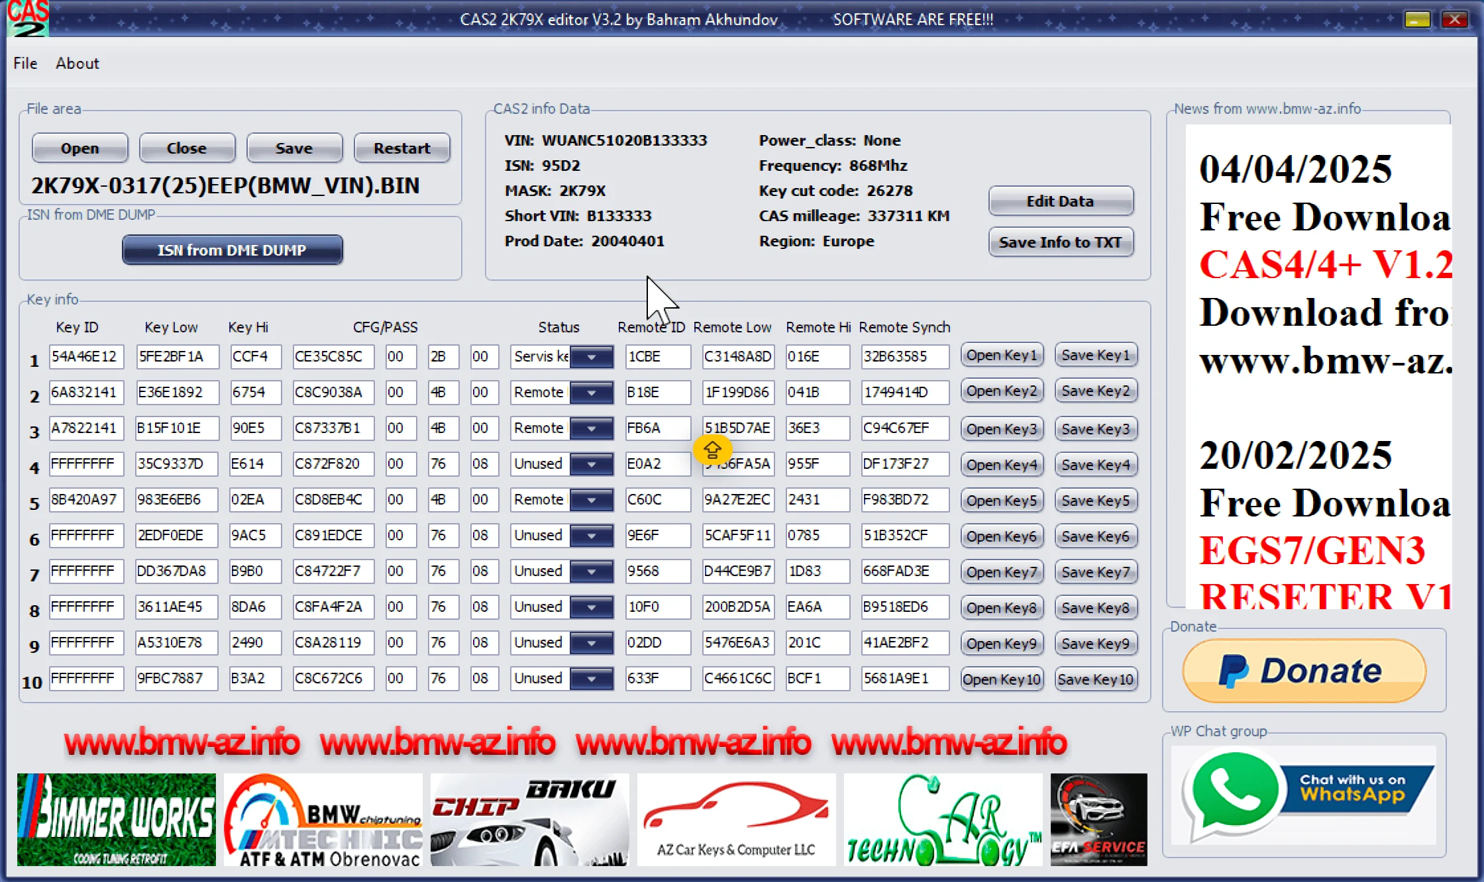Click Remote Synch field B9518ED6

pyautogui.click(x=905, y=607)
